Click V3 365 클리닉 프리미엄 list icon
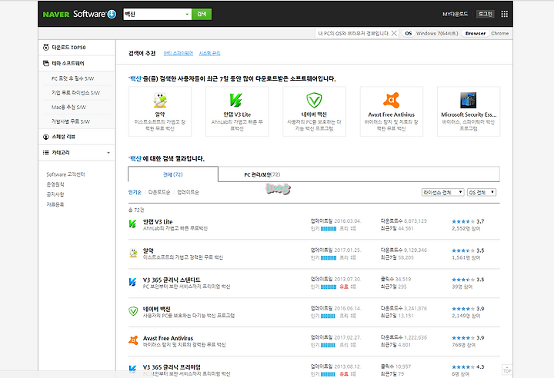This screenshot has width=554, height=378. click(x=133, y=370)
